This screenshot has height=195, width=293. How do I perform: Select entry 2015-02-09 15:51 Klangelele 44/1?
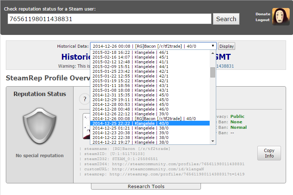[150, 67]
